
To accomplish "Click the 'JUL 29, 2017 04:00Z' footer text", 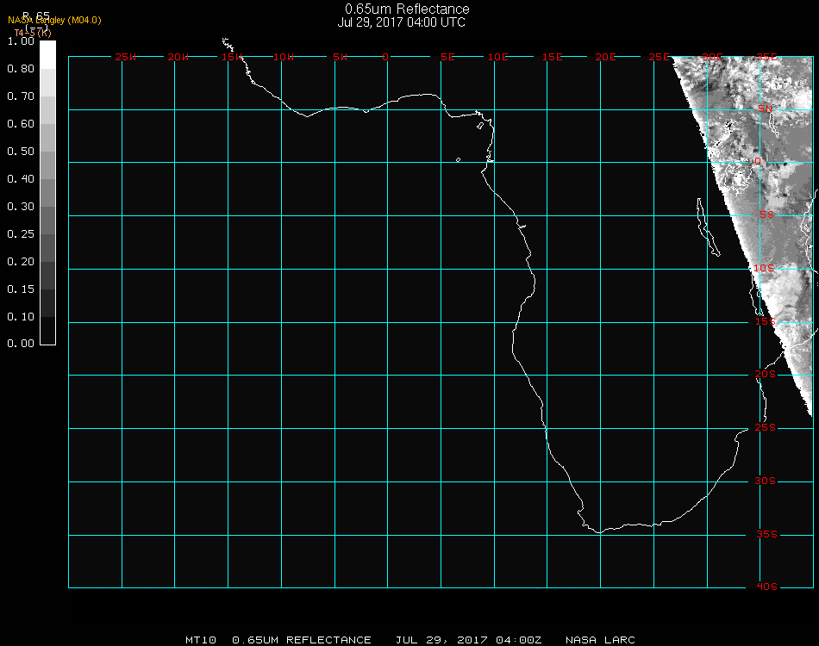I will click(468, 640).
